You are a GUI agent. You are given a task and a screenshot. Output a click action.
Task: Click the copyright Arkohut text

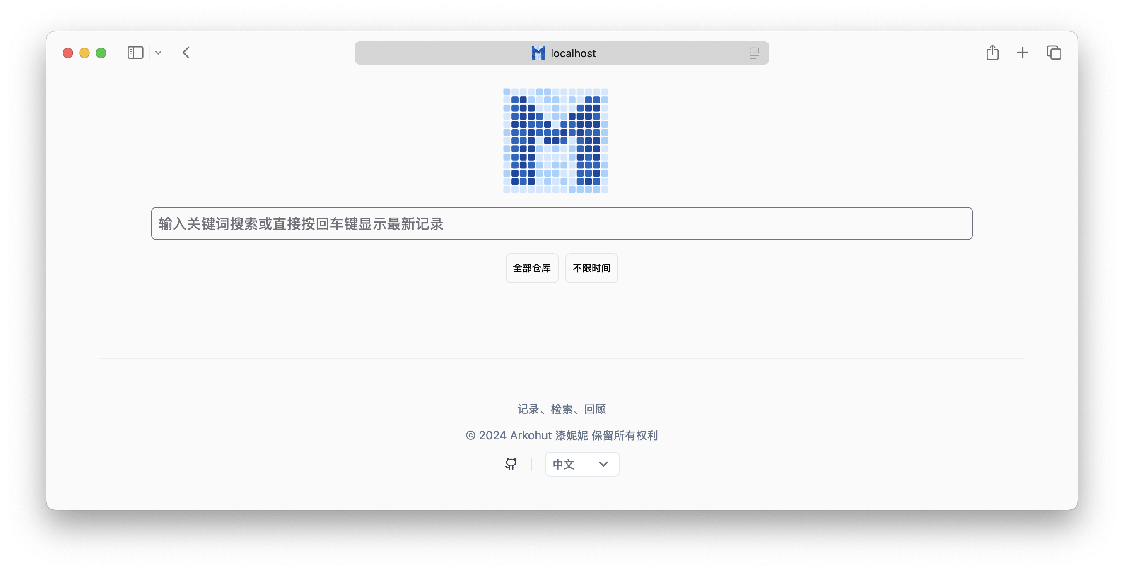coord(562,435)
